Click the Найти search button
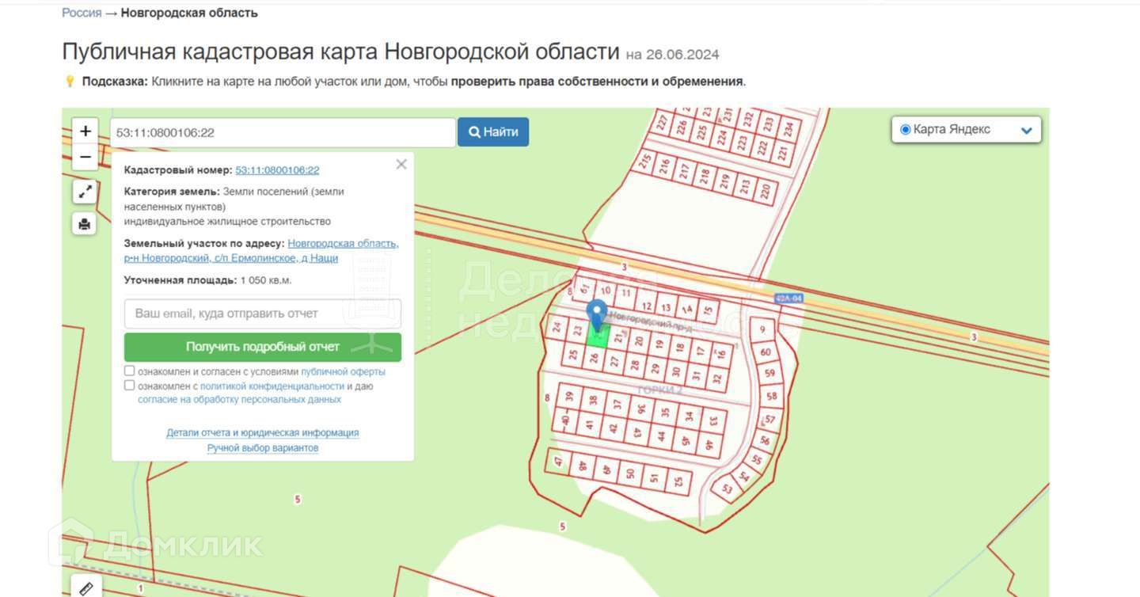 (493, 132)
